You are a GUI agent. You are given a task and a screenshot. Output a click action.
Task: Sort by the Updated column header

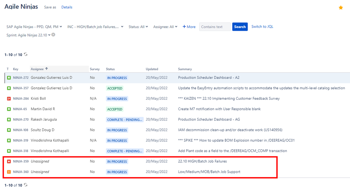point(152,69)
